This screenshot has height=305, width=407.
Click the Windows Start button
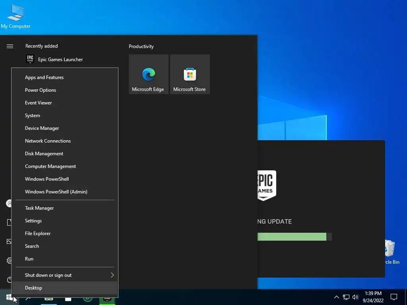[10, 297]
